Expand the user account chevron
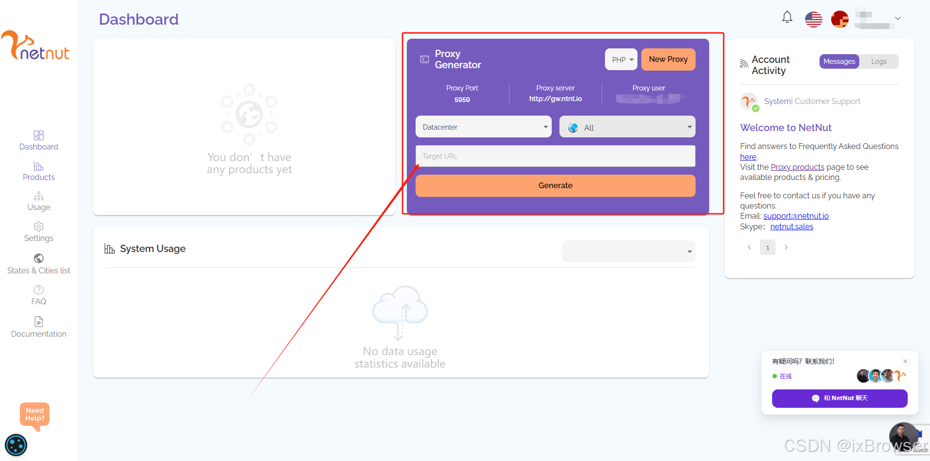The height and width of the screenshot is (461, 930). 898,18
